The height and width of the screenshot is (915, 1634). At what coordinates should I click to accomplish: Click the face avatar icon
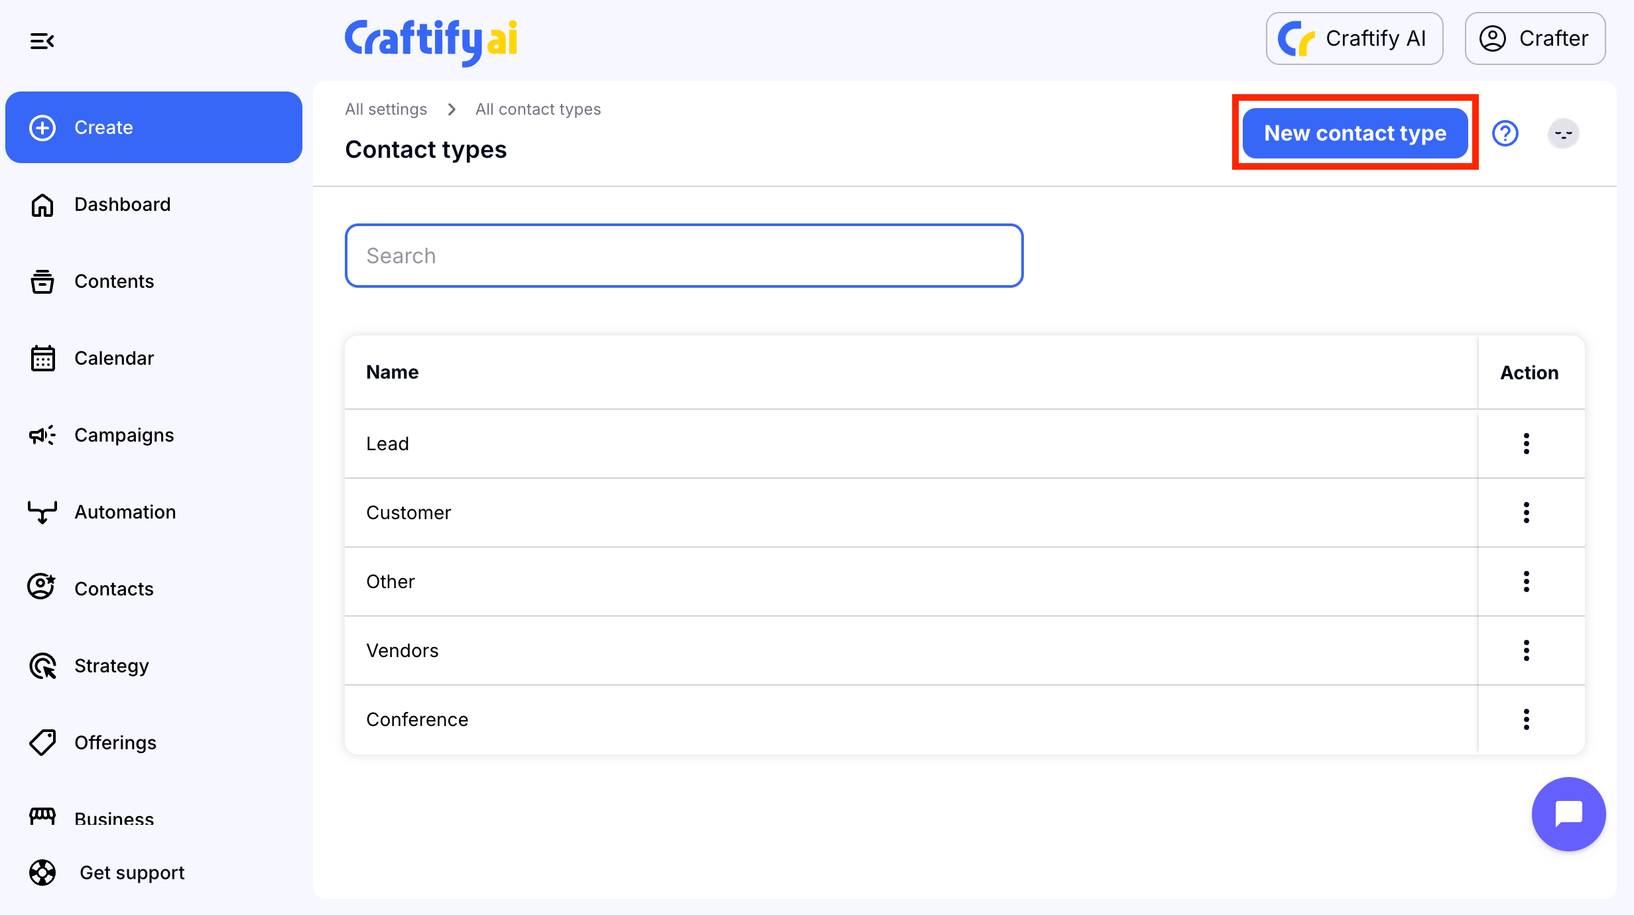click(x=1563, y=133)
